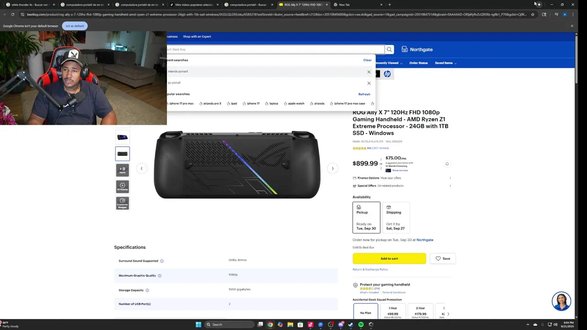Image resolution: width=587 pixels, height=330 pixels.
Task: Show the +9 more images thumbnail
Action: tap(122, 170)
